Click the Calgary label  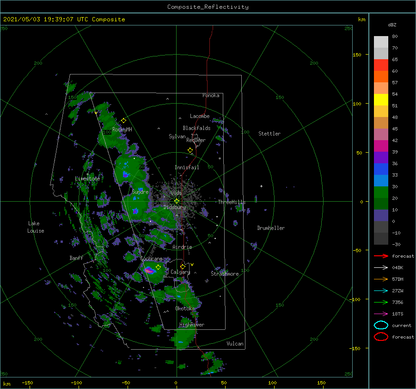180,272
